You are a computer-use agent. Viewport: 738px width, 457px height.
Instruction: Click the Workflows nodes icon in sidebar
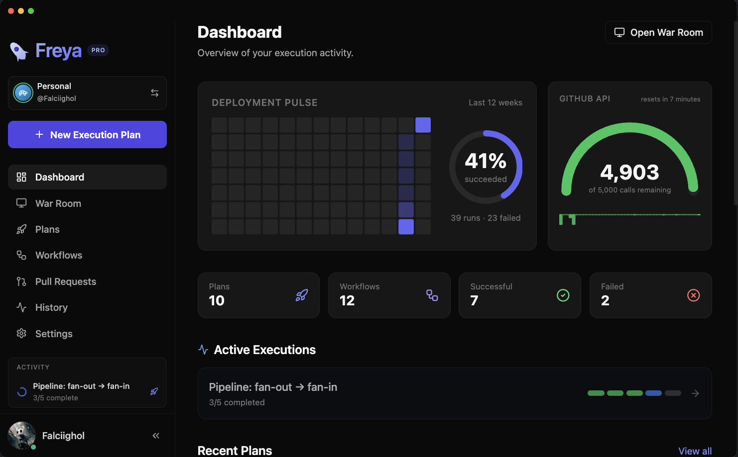click(21, 255)
